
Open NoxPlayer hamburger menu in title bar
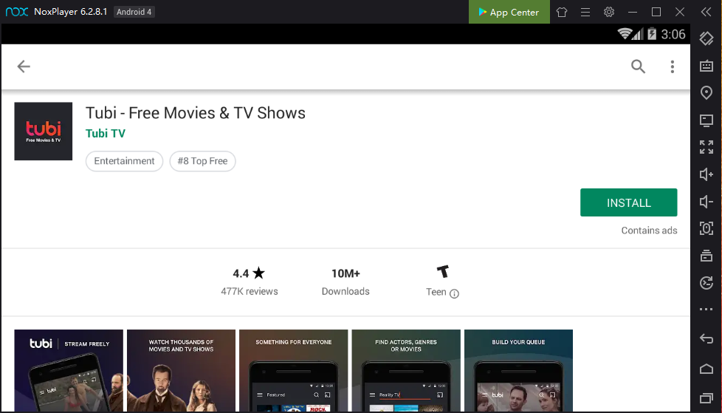[585, 12]
